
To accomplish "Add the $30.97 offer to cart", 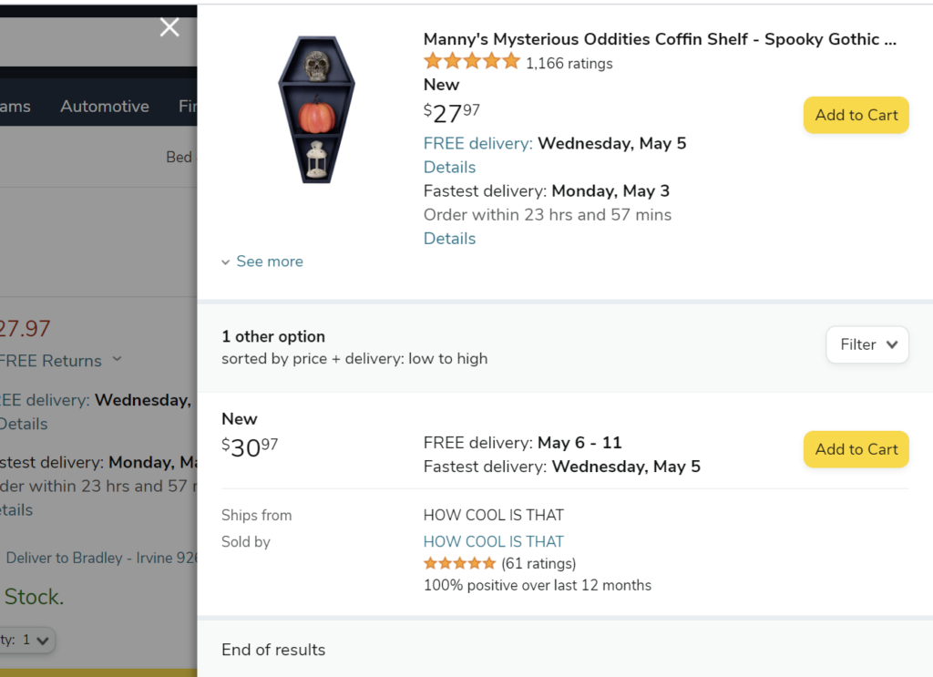I will click(856, 449).
